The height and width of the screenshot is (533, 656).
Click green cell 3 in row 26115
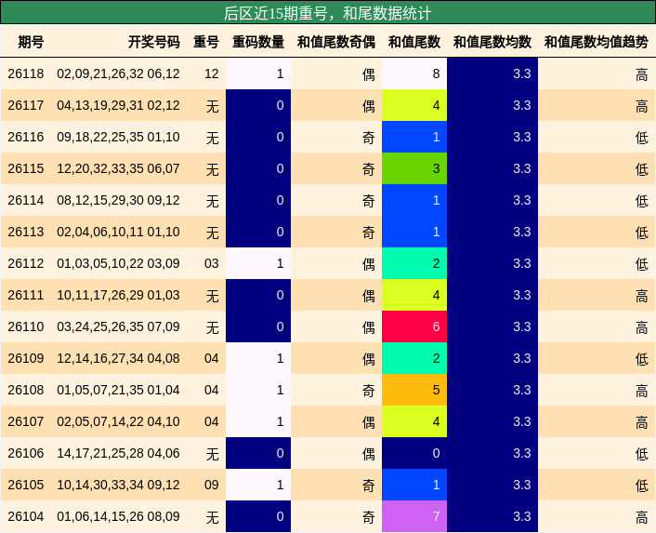click(414, 168)
